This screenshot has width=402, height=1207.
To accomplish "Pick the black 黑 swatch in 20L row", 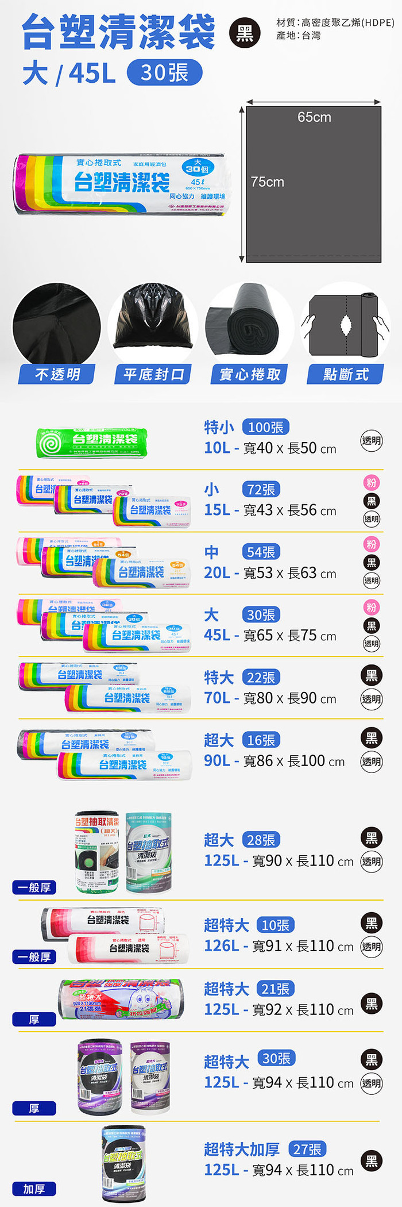I will pos(372,563).
